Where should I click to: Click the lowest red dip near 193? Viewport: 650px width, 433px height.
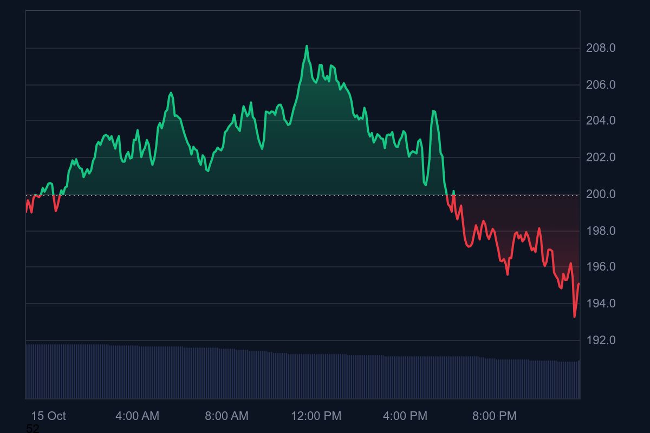pyautogui.click(x=574, y=316)
